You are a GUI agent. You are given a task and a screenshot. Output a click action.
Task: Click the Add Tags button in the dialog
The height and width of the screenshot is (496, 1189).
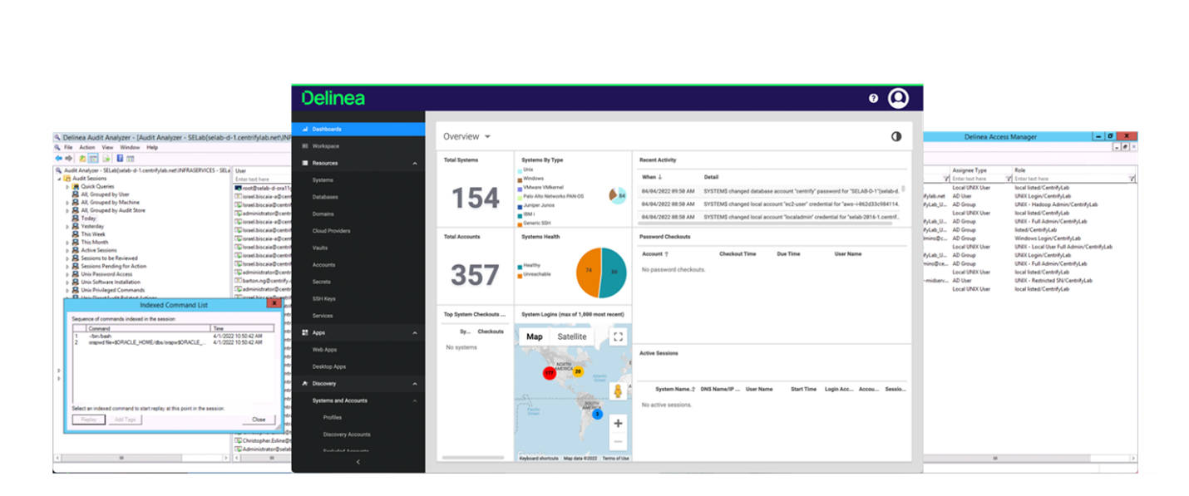click(125, 420)
